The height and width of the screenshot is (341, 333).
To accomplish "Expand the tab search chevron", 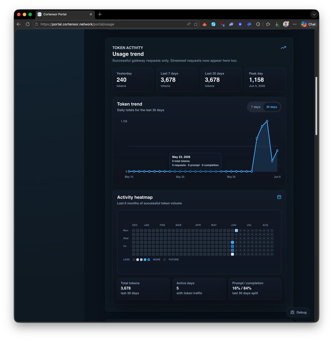I will (314, 14).
